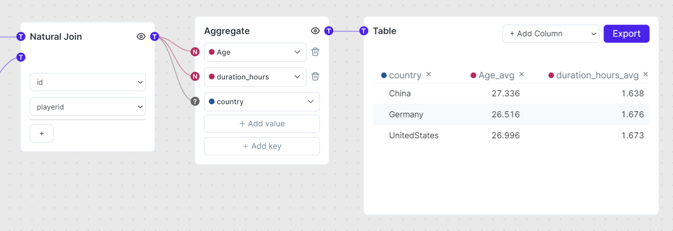Click the question-mark port beside country
Screen dimensions: 673x231
click(195, 101)
